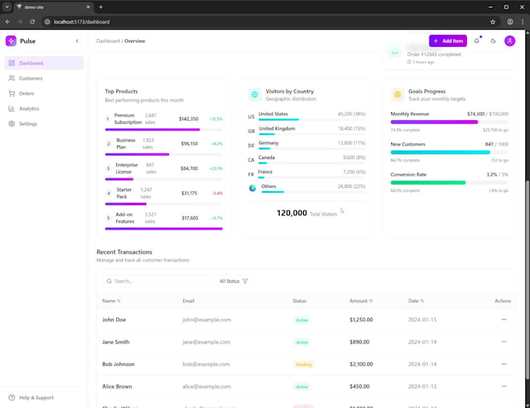
Task: Click the Visitors by Country globe icon
Action: coord(255,94)
